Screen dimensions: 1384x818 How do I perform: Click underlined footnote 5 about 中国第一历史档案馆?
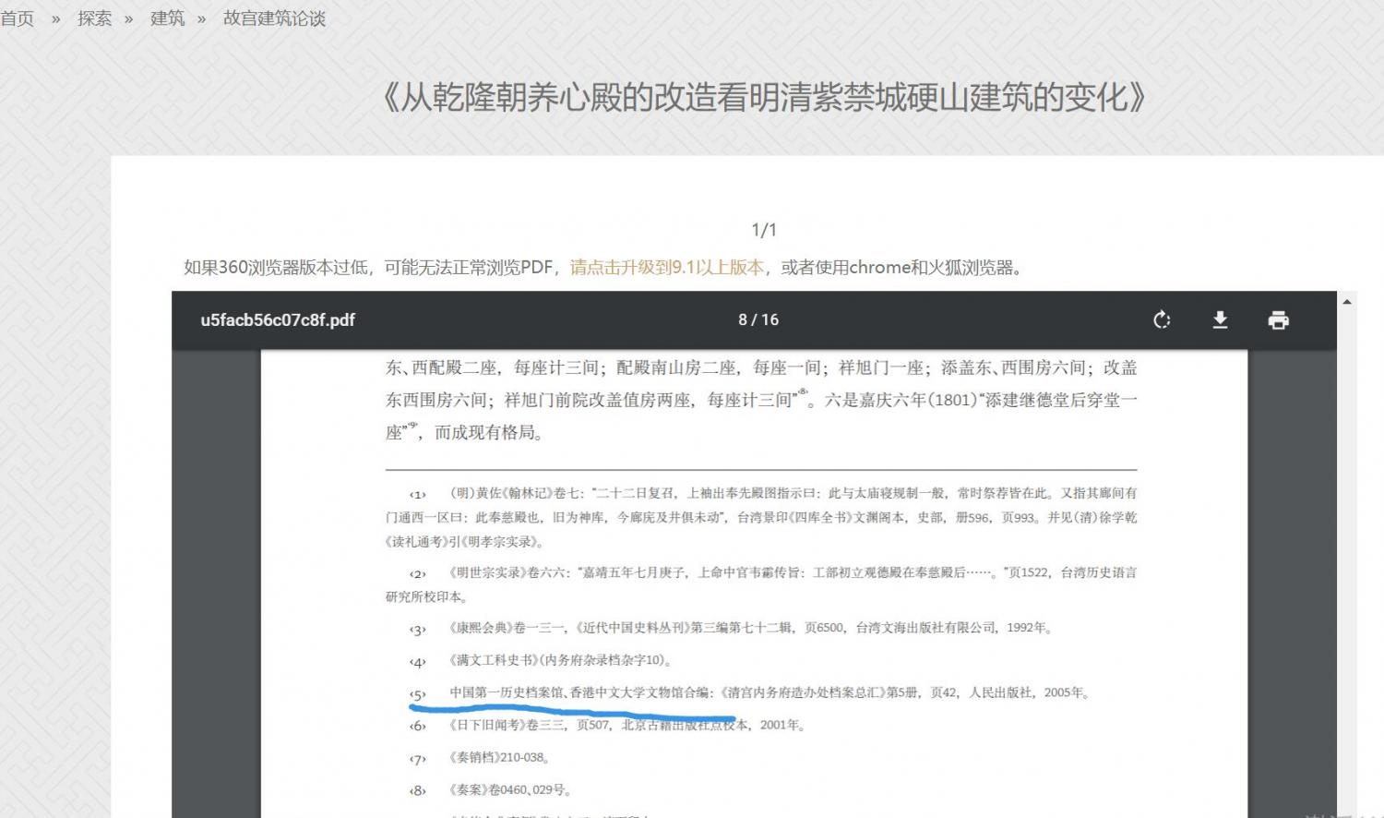pos(769,692)
